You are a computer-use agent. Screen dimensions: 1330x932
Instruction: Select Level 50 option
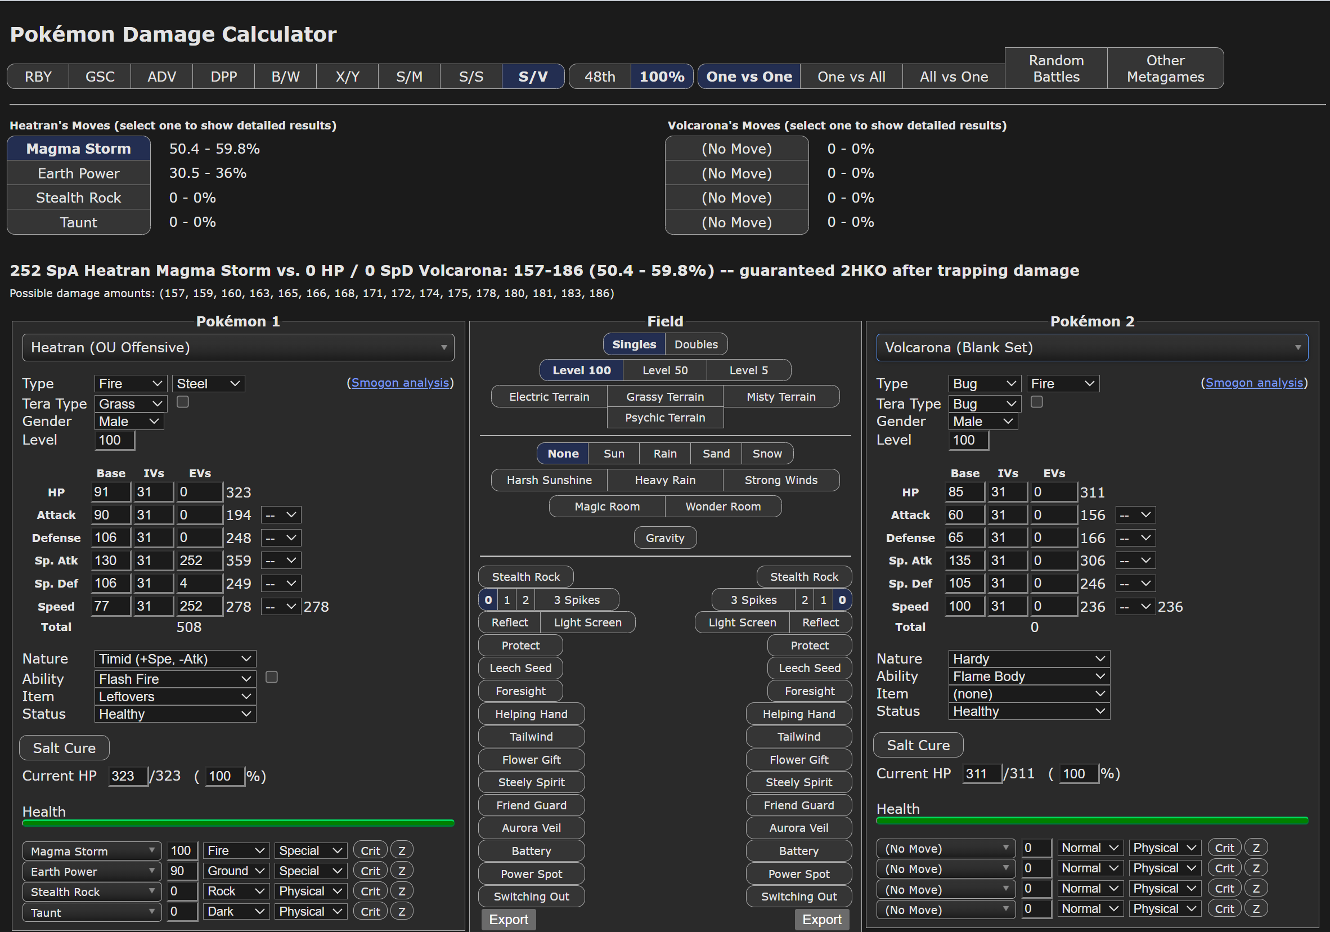664,370
